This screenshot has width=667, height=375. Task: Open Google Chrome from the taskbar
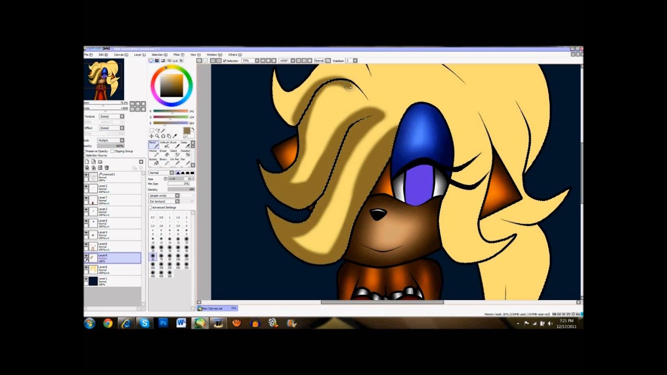pyautogui.click(x=108, y=323)
